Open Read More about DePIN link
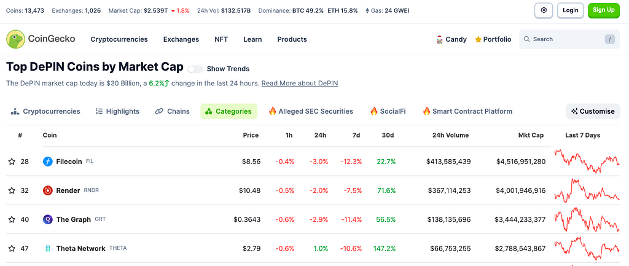Image resolution: width=629 pixels, height=266 pixels. click(x=300, y=84)
